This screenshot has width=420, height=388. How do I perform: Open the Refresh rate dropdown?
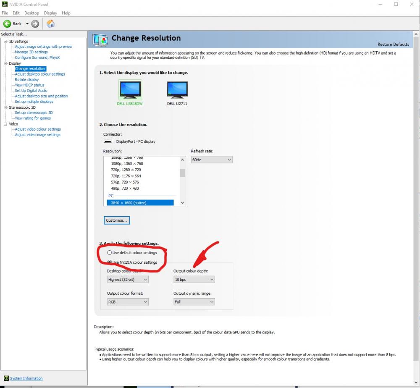click(x=212, y=160)
